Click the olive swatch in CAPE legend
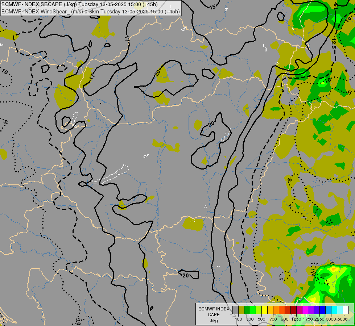Viewport: 355px width, 326px height. pyautogui.click(x=242, y=310)
